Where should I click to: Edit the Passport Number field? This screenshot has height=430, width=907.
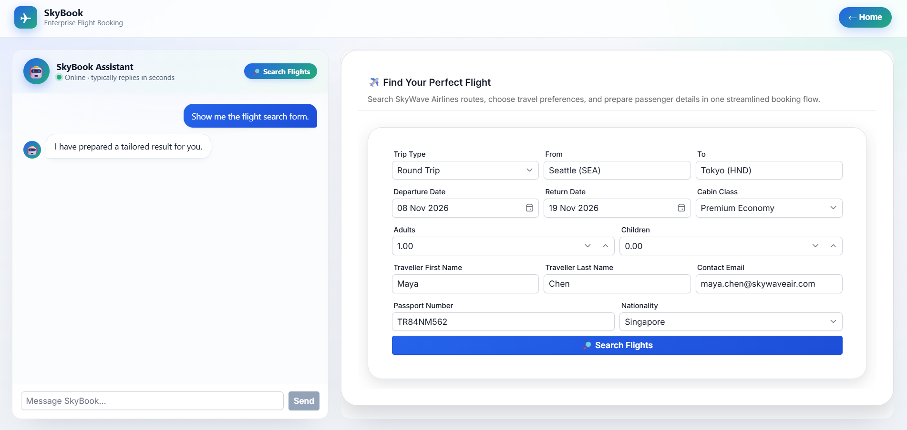[x=503, y=322]
